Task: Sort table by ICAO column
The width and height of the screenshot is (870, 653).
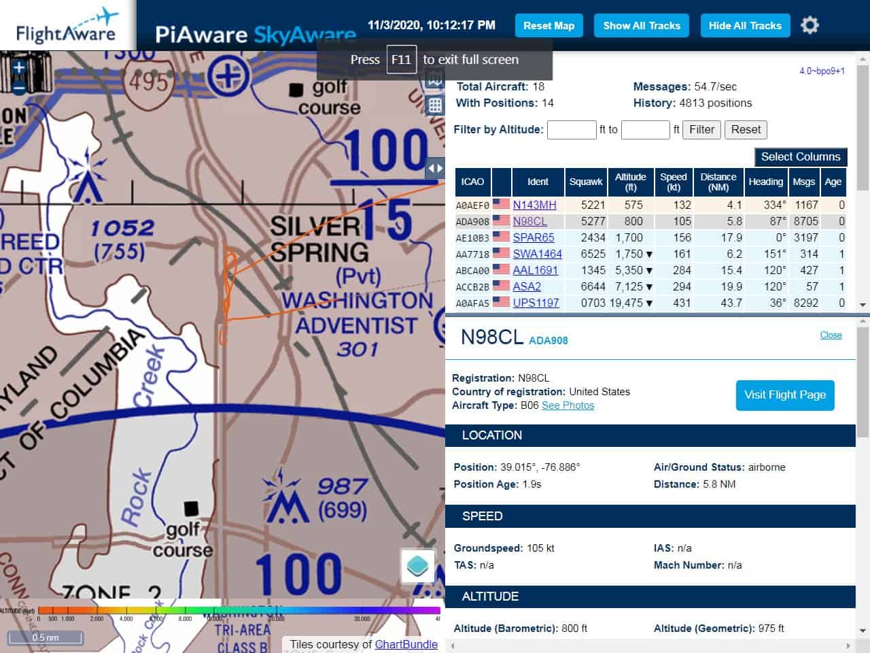Action: coord(472,182)
